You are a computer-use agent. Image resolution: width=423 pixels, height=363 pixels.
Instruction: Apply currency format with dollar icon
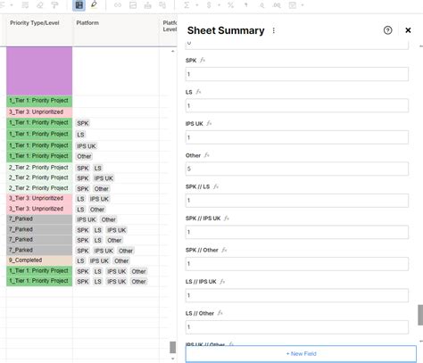coord(209,5)
